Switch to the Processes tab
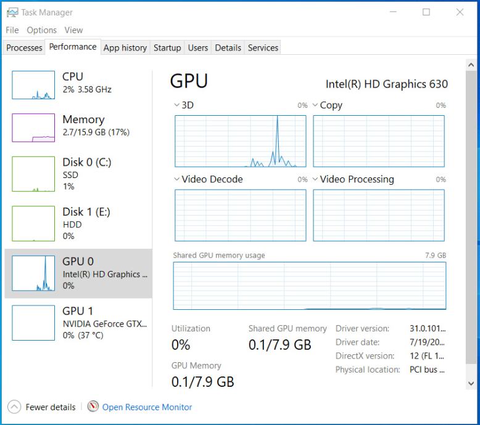Viewport: 480px width, 425px height. pyautogui.click(x=24, y=47)
